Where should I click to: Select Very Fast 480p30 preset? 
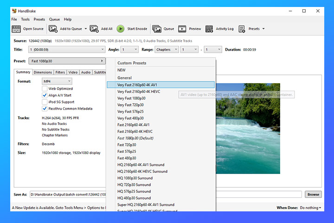click(x=161, y=118)
